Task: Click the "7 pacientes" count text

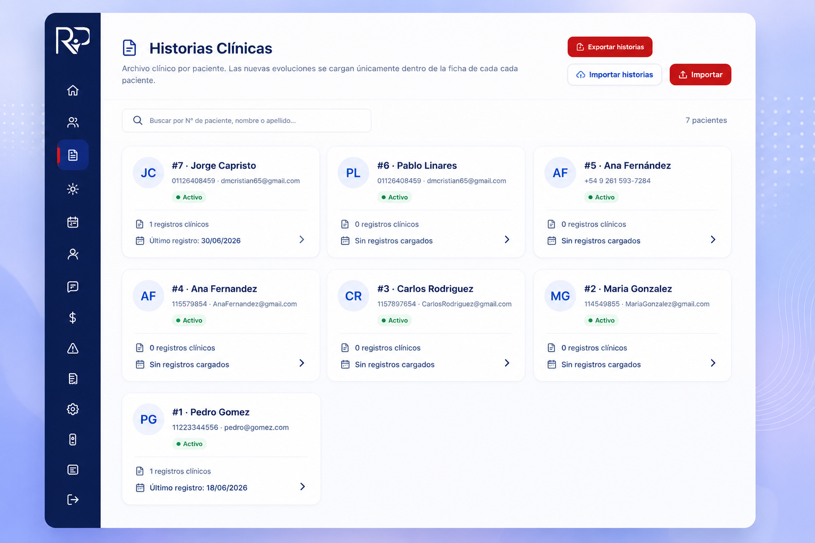Action: click(x=706, y=120)
